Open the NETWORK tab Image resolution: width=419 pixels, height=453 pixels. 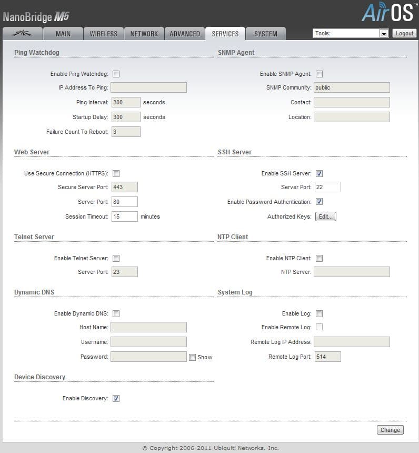point(144,34)
